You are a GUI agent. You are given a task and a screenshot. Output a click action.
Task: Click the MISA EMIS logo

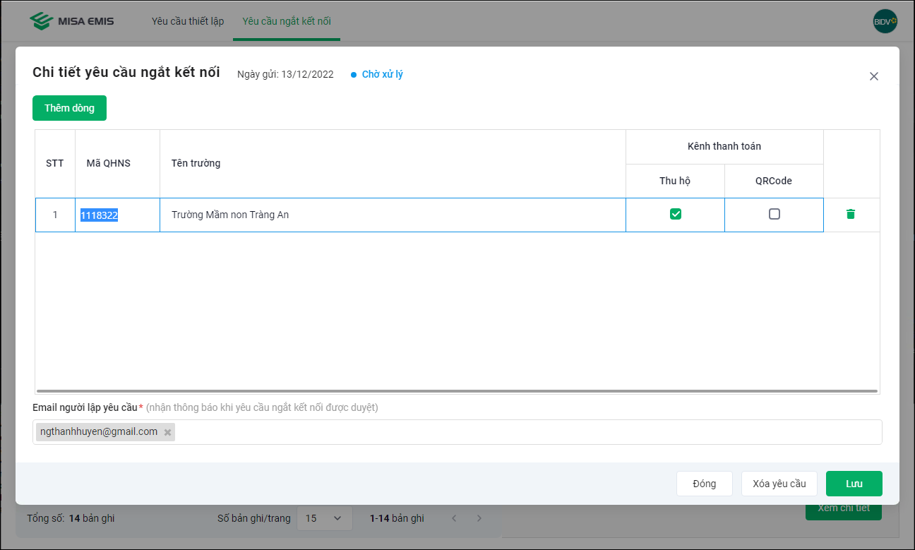[x=72, y=21]
